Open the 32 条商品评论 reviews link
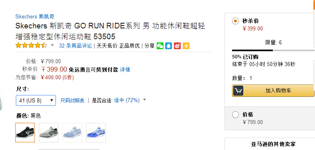315x150 pixels. pos(75,46)
